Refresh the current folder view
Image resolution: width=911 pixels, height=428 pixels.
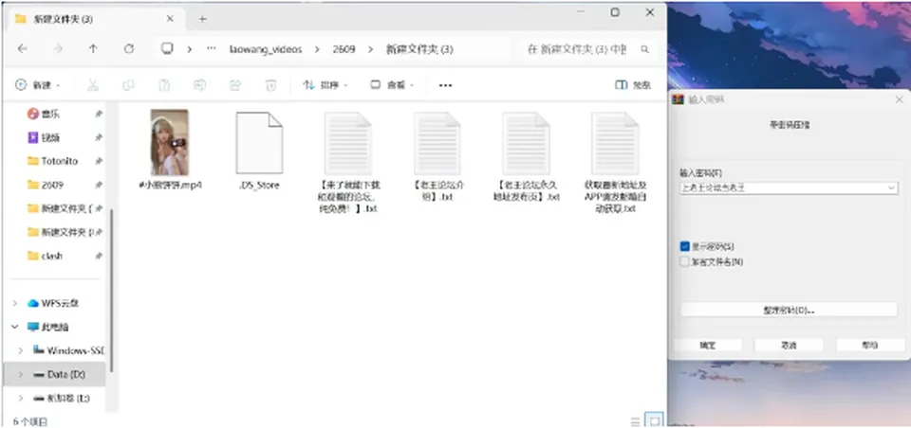(129, 49)
